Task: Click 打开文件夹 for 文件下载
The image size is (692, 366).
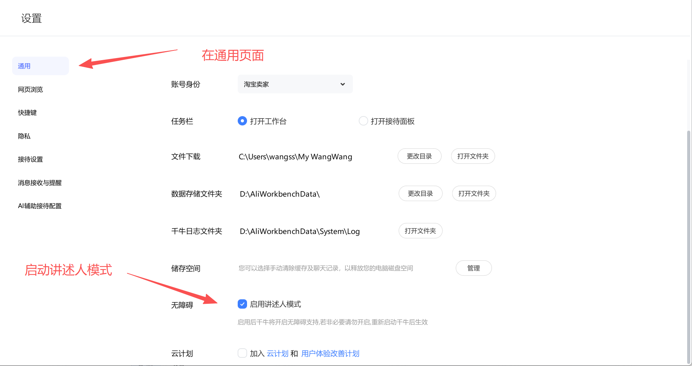Action: pos(473,156)
